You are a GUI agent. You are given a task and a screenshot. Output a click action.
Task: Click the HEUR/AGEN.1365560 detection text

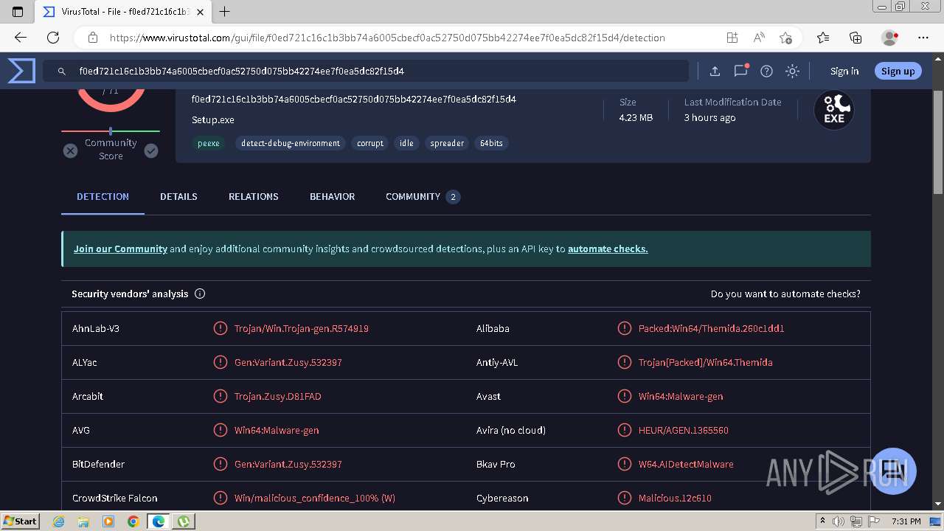684,430
